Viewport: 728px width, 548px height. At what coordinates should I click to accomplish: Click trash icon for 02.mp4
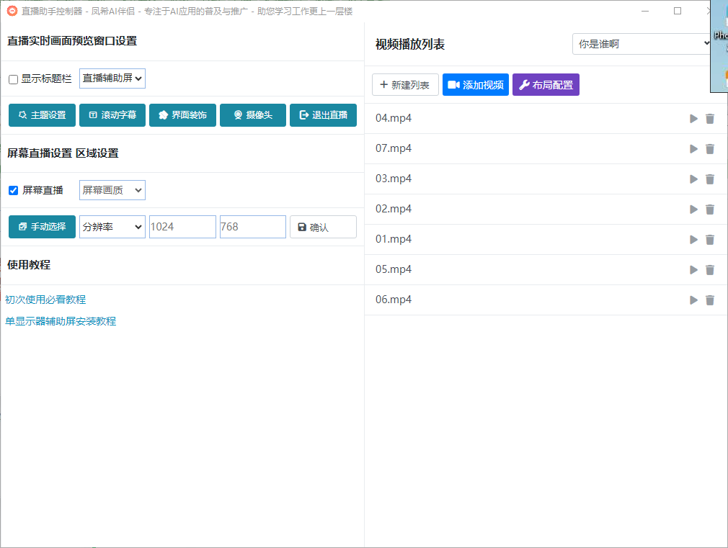tap(710, 210)
